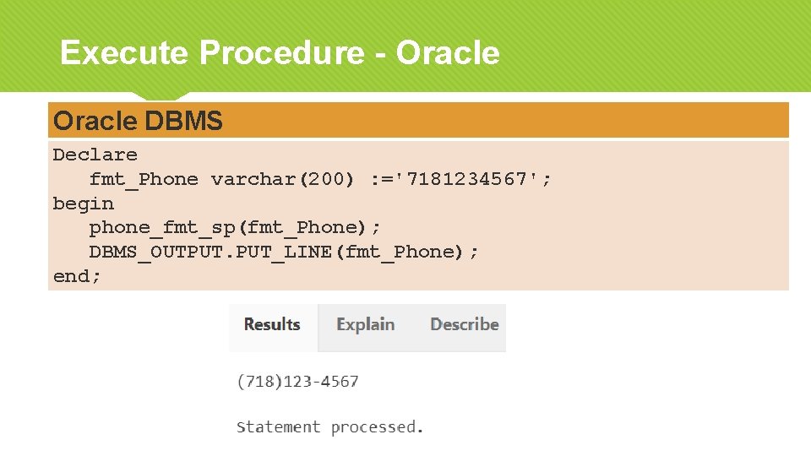Click the slide title Execute Procedure - Oracle

(280, 53)
